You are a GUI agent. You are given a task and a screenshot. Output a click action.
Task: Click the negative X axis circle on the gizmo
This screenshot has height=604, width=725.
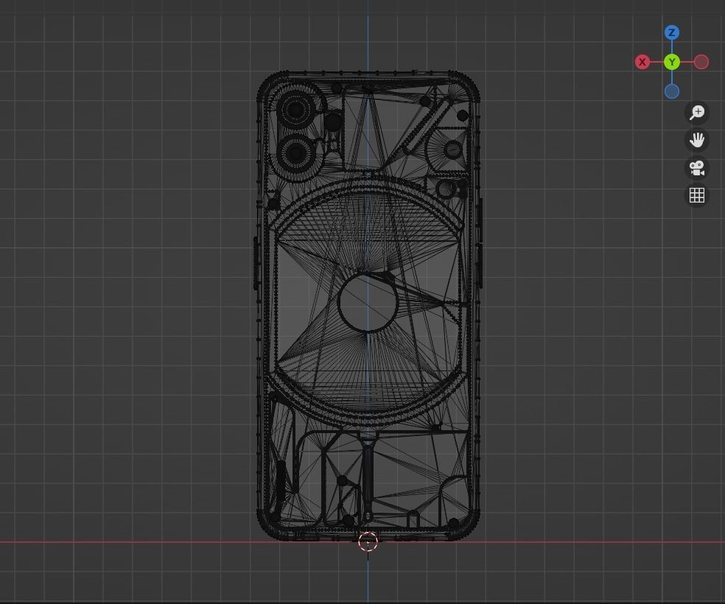click(701, 62)
